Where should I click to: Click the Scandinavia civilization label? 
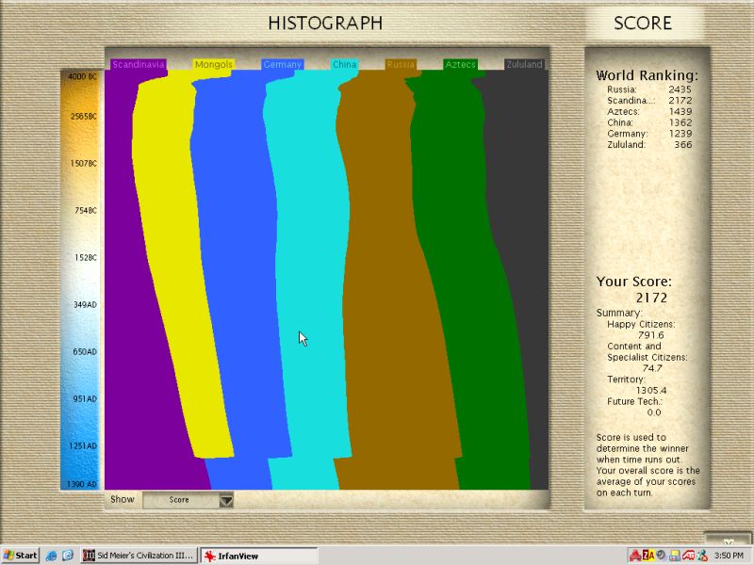coord(139,65)
